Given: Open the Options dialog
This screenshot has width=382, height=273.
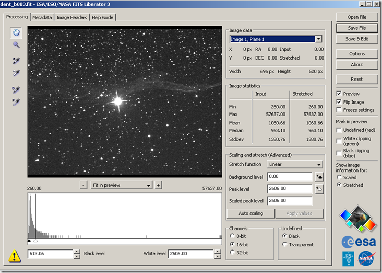Looking at the screenshot, I should 356,54.
